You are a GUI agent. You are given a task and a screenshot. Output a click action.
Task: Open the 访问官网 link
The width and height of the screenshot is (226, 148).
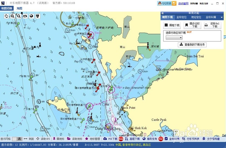coord(183,3)
